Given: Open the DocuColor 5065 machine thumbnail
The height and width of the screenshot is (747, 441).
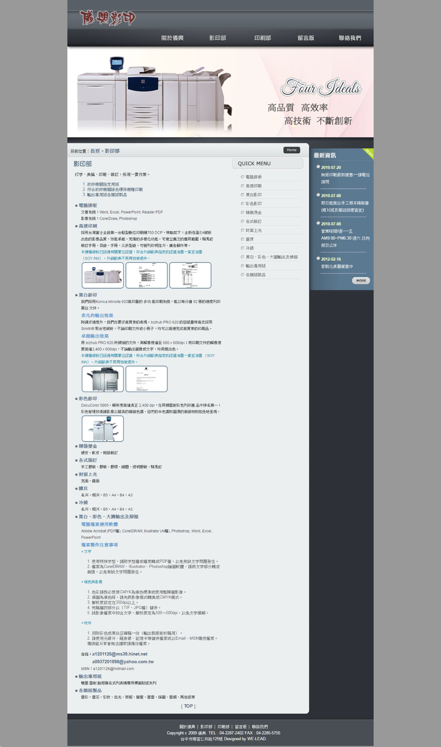Looking at the screenshot, I should [x=103, y=428].
